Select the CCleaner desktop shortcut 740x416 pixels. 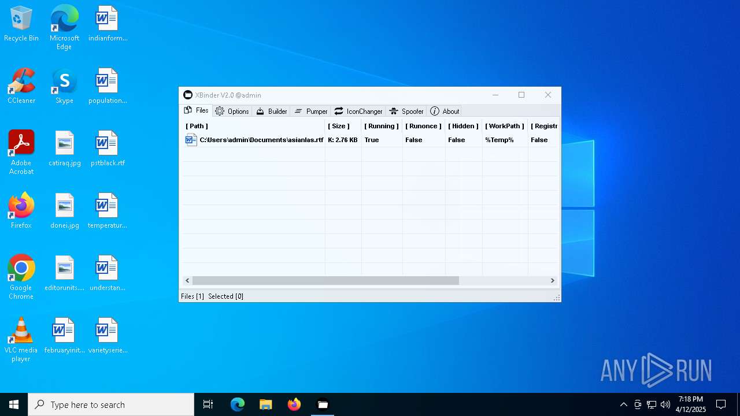coord(21,87)
